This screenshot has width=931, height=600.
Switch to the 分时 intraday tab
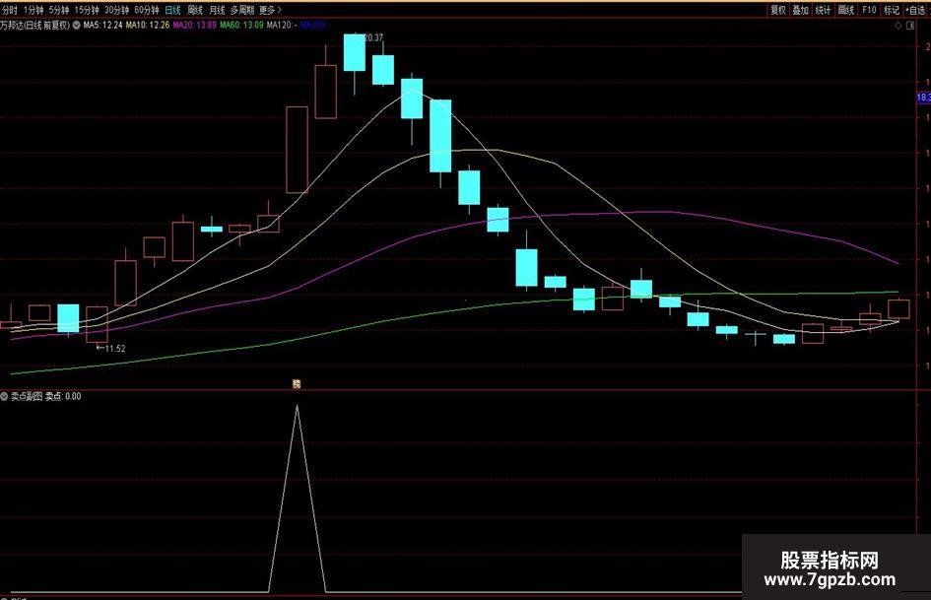click(x=10, y=10)
